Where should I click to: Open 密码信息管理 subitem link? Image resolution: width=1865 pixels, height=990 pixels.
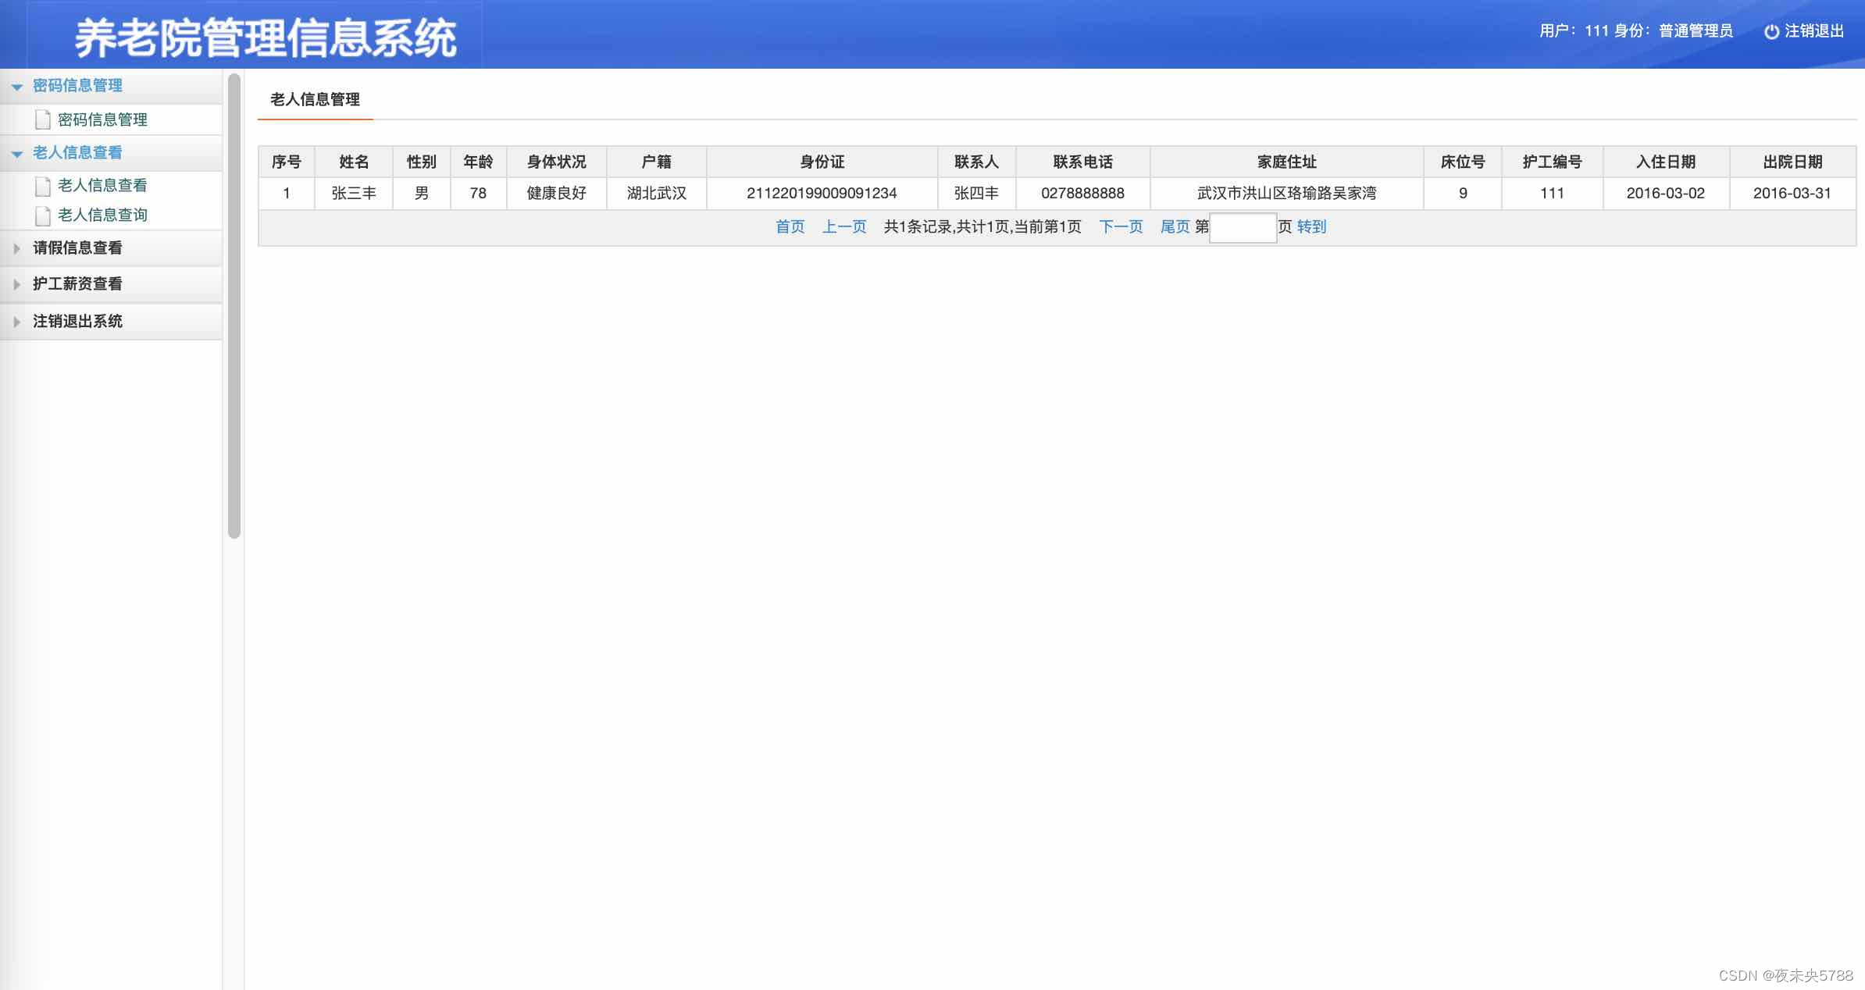(102, 119)
